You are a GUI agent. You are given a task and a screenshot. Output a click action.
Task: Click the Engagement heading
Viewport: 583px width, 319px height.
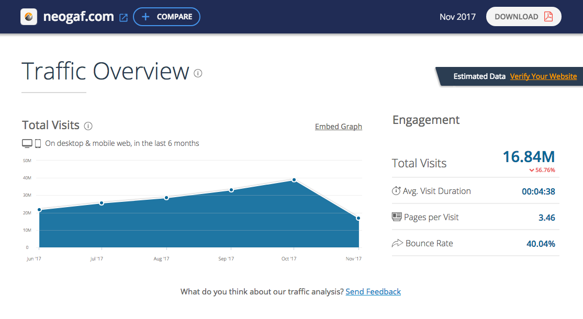[x=426, y=120]
